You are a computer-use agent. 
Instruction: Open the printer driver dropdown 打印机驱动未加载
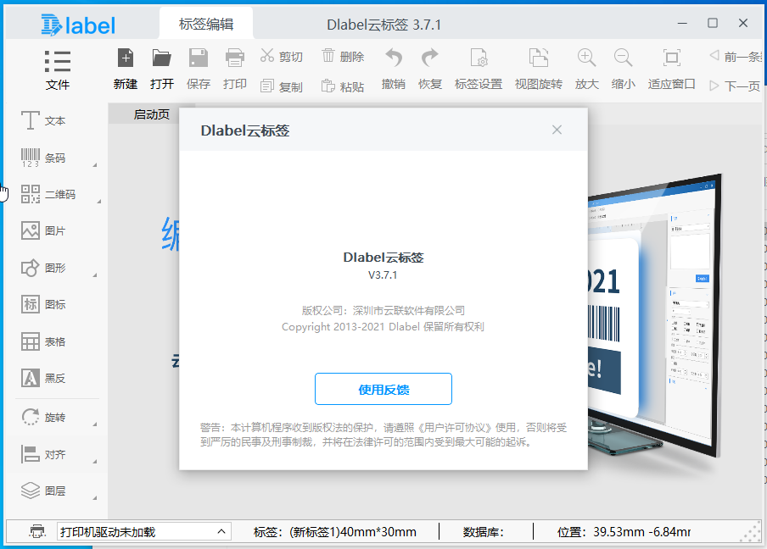tap(144, 531)
